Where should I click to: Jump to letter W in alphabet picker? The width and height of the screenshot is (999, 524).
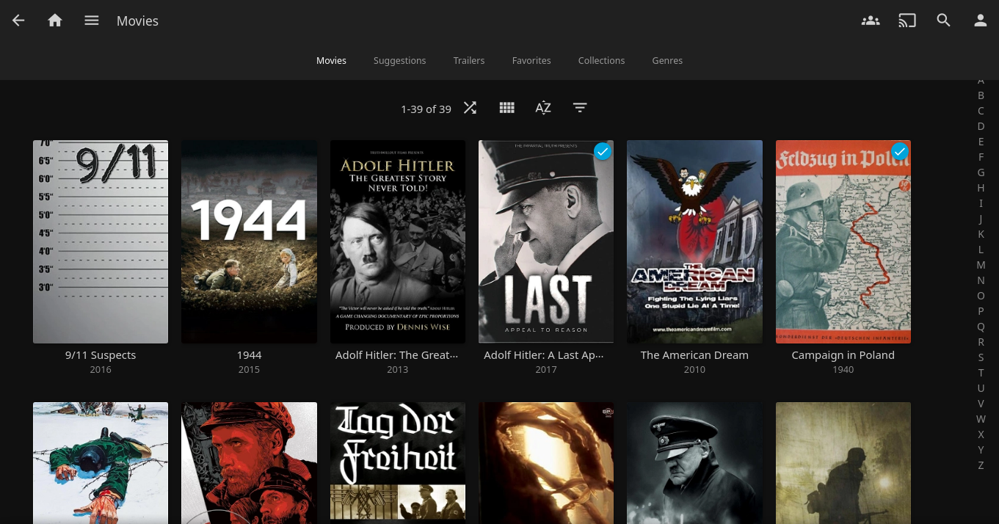[981, 419]
